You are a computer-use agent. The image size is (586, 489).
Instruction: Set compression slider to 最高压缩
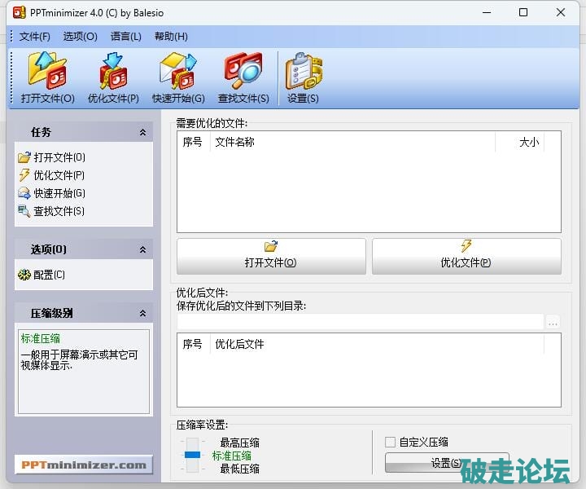click(192, 443)
